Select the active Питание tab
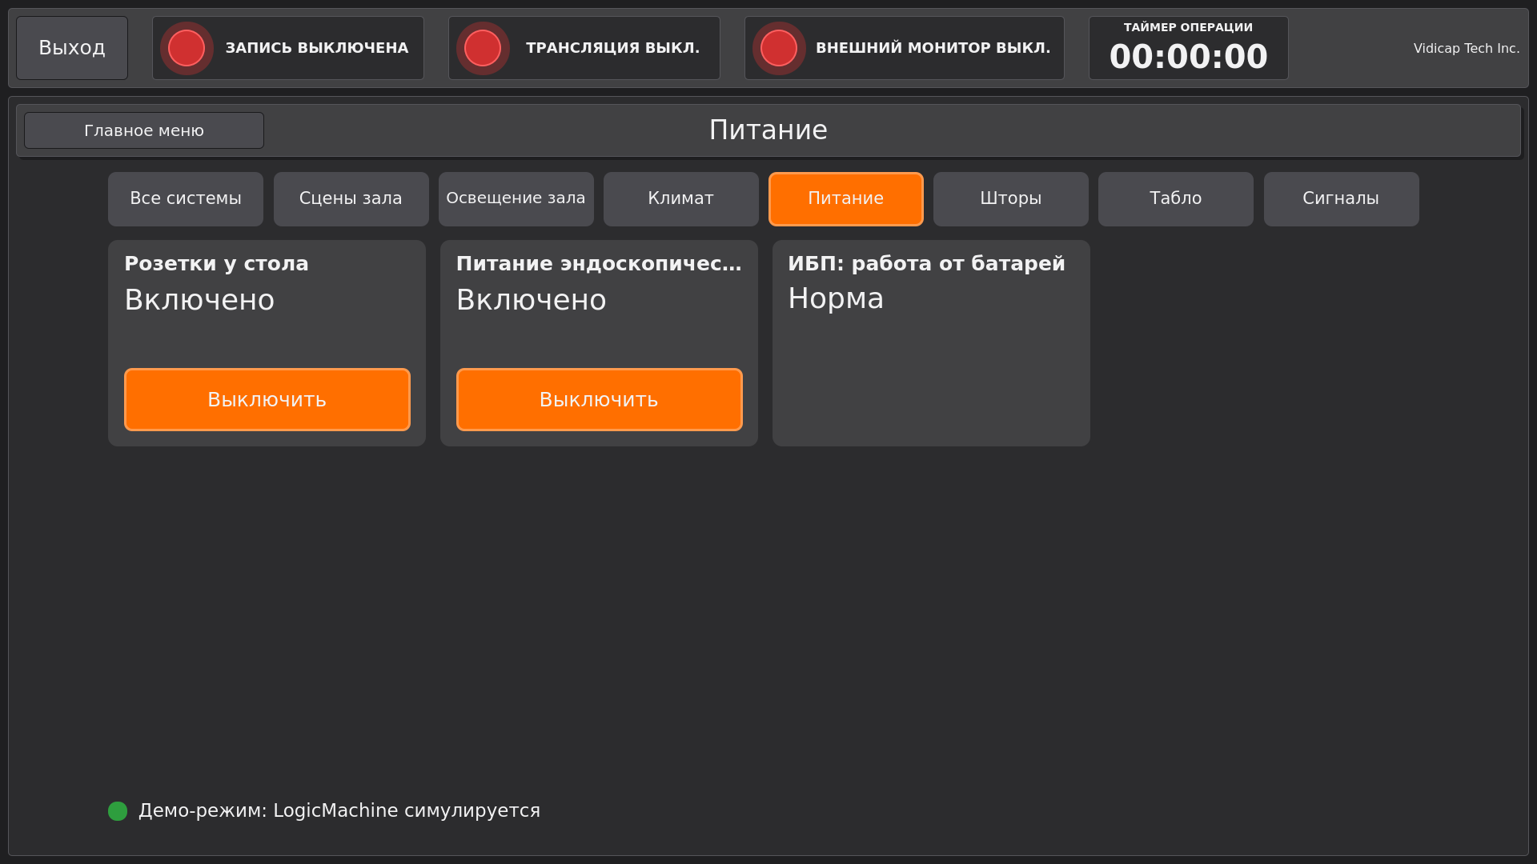The image size is (1537, 864). coord(846,198)
